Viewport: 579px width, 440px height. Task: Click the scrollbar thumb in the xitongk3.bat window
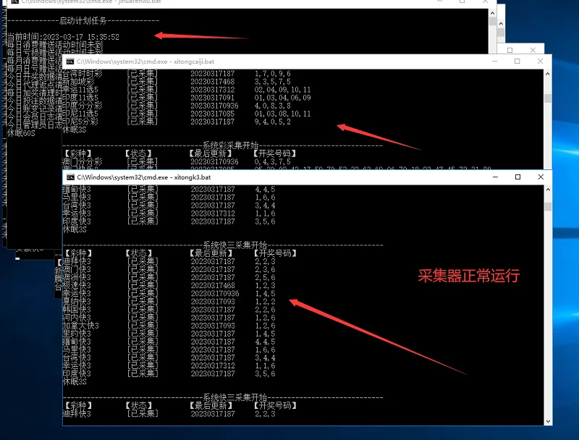[548, 206]
